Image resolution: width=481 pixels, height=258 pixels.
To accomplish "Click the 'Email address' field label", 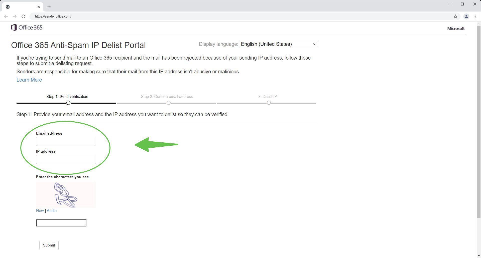I will coord(49,133).
